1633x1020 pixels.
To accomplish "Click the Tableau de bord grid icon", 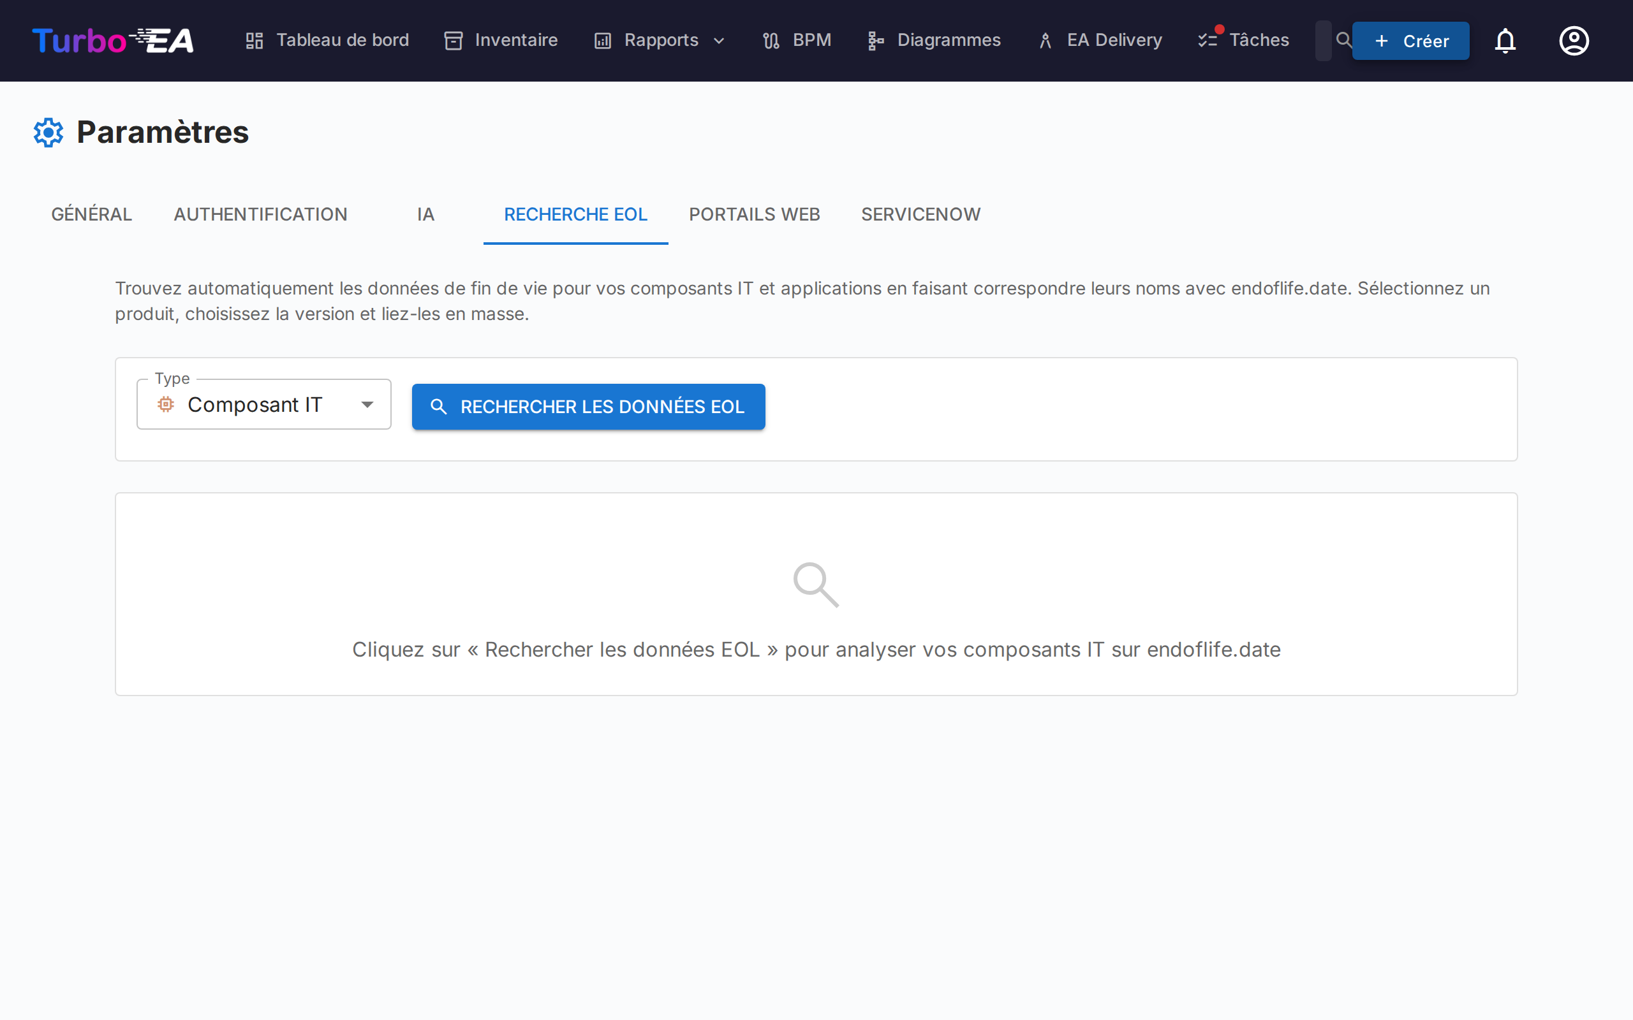I will 255,40.
